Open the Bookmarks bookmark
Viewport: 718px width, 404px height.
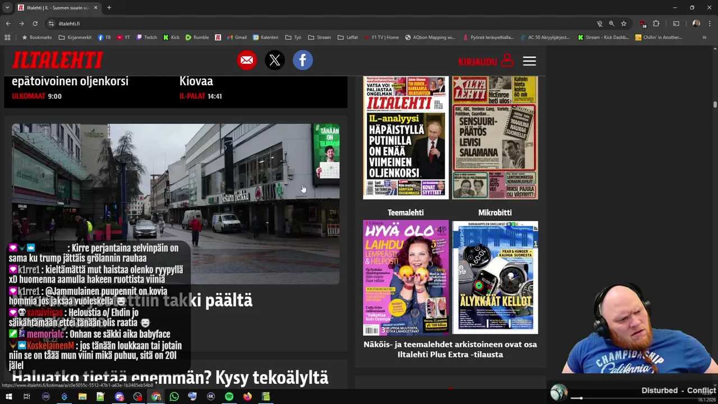[37, 38]
